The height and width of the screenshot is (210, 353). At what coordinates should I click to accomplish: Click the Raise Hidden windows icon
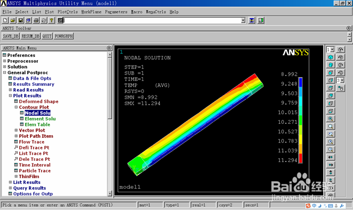[252, 20]
